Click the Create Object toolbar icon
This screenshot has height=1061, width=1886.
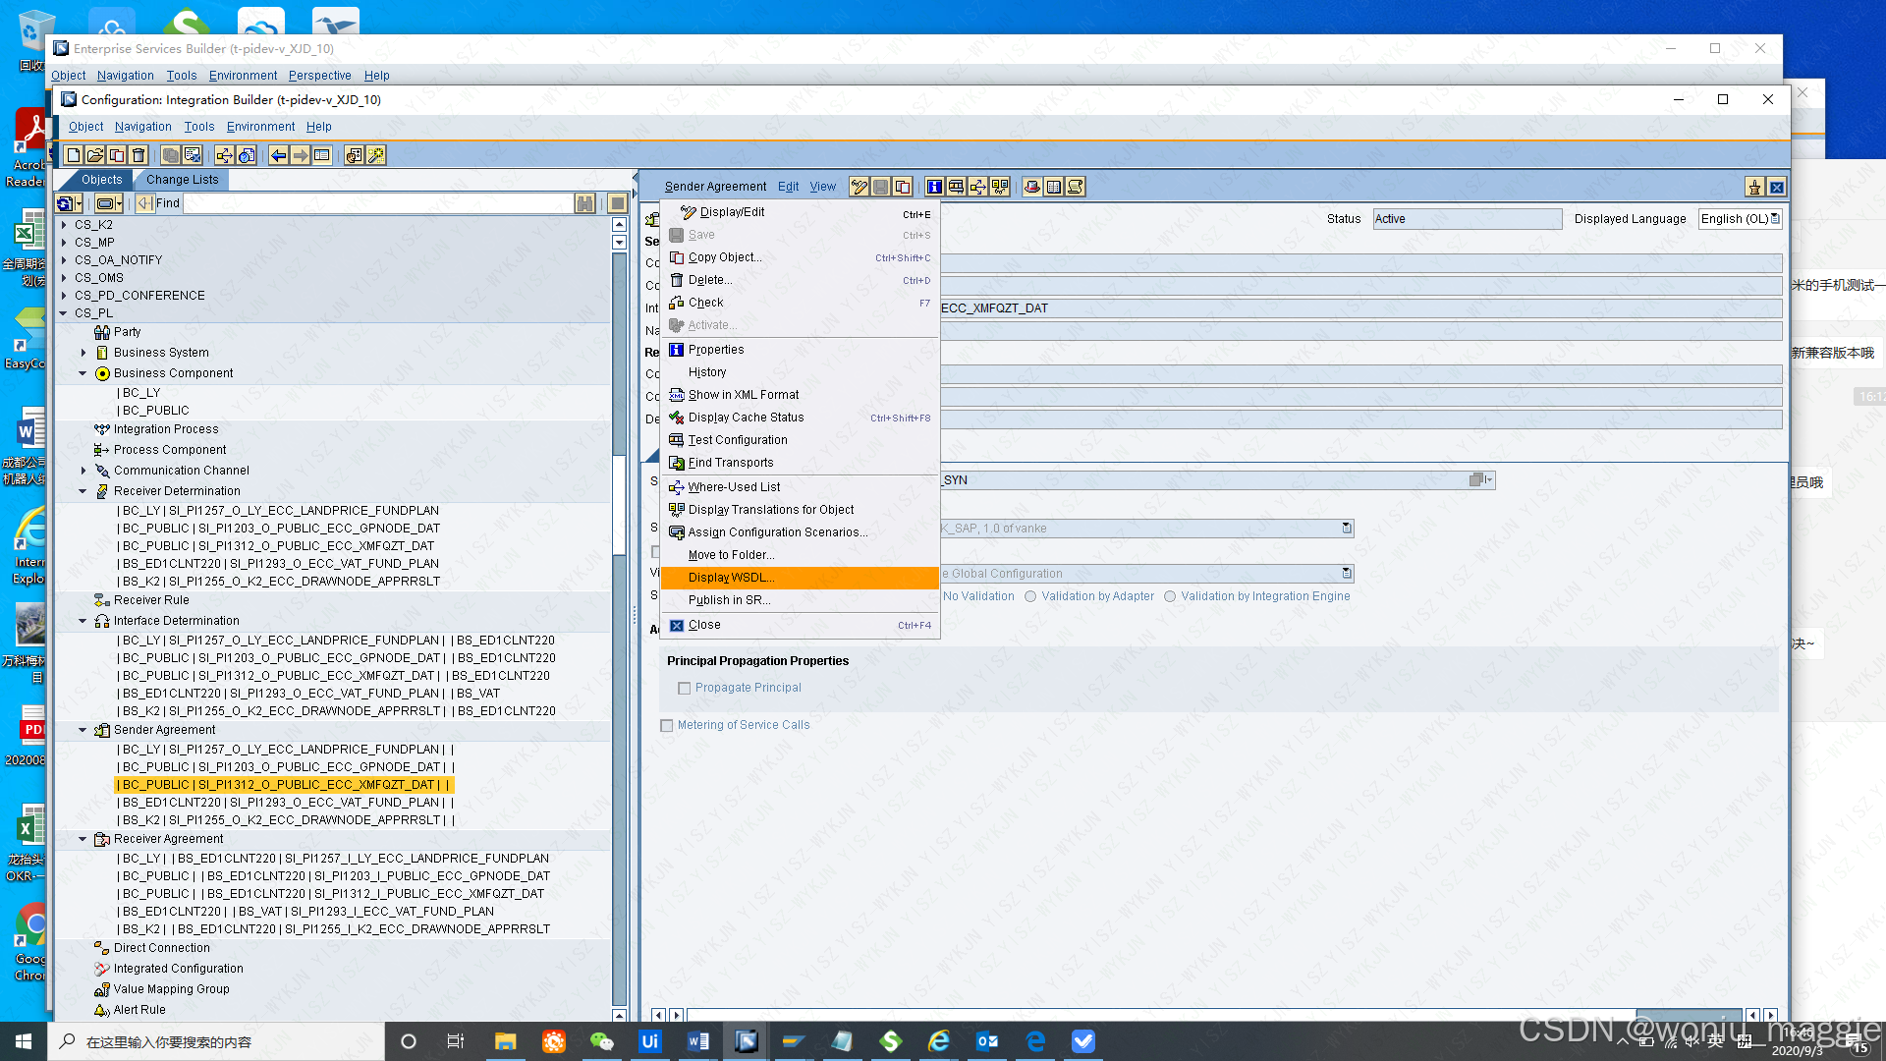click(74, 155)
